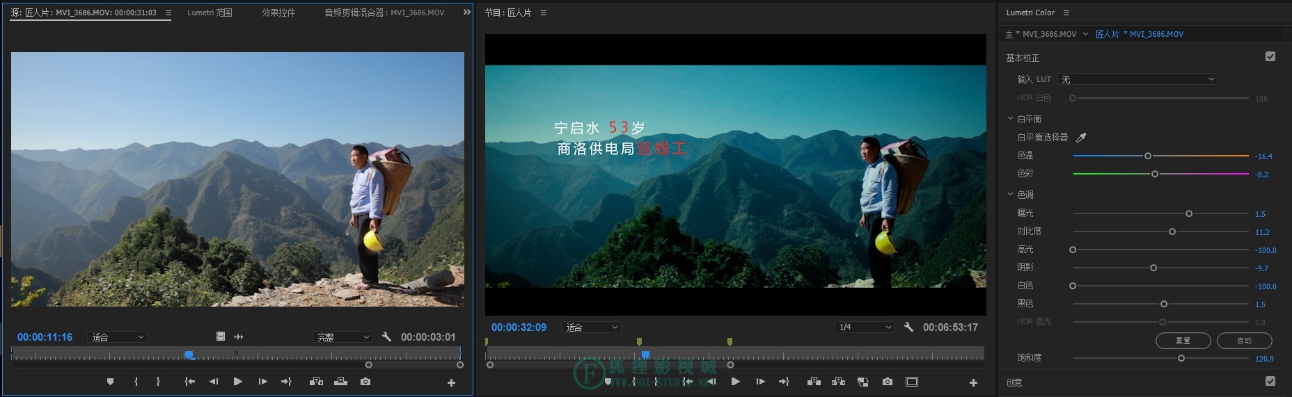Click the 重置 reset button

tap(1183, 341)
